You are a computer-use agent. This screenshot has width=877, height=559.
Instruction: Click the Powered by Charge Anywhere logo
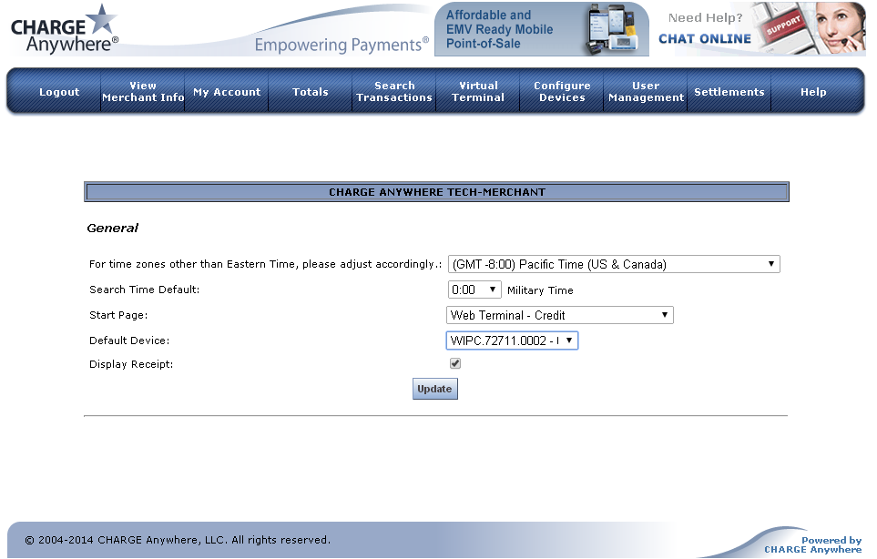(x=812, y=544)
